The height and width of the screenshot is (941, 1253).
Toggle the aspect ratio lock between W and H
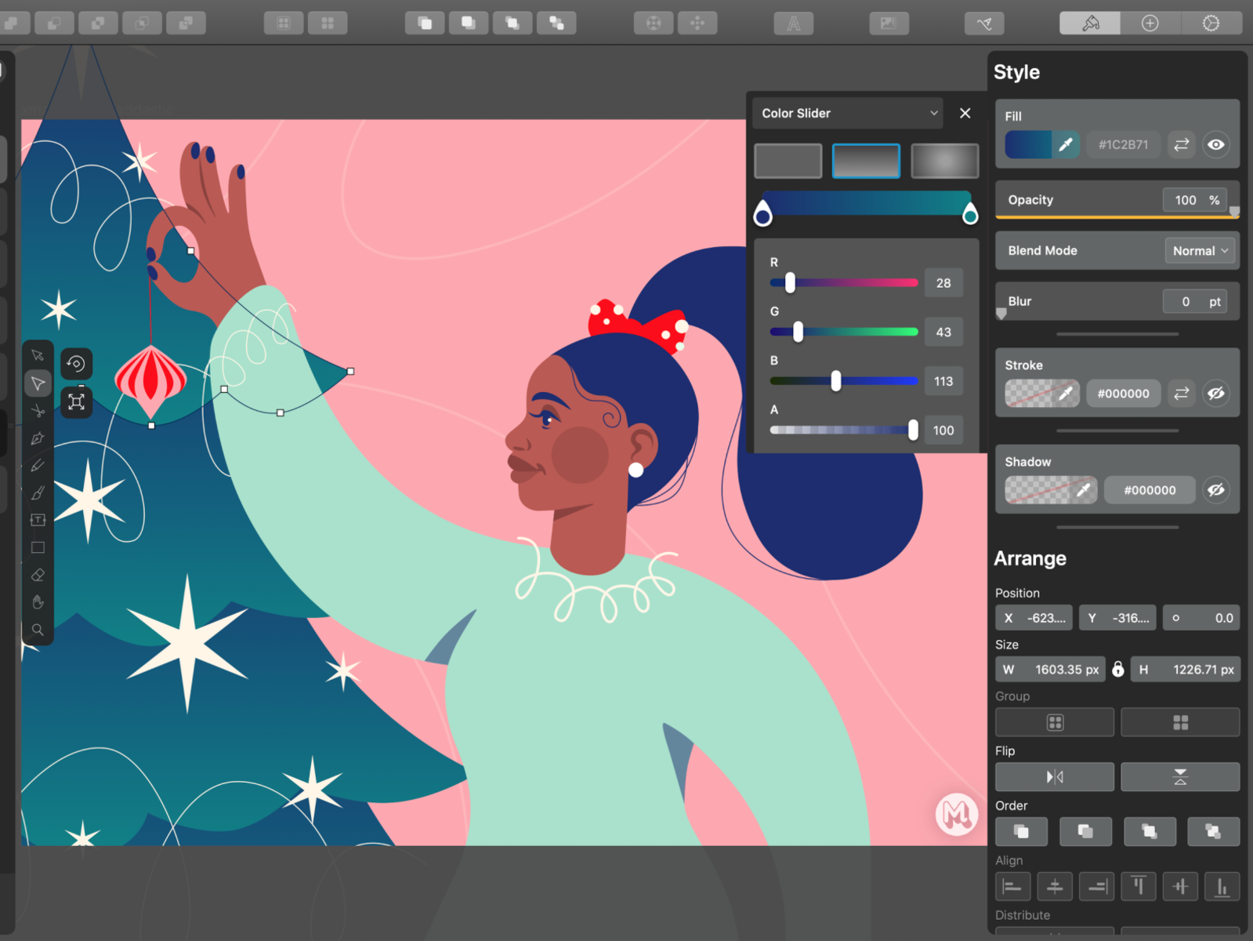(1118, 669)
